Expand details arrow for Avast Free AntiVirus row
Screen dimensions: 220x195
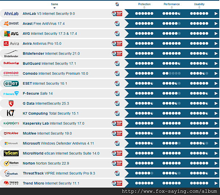216,23
